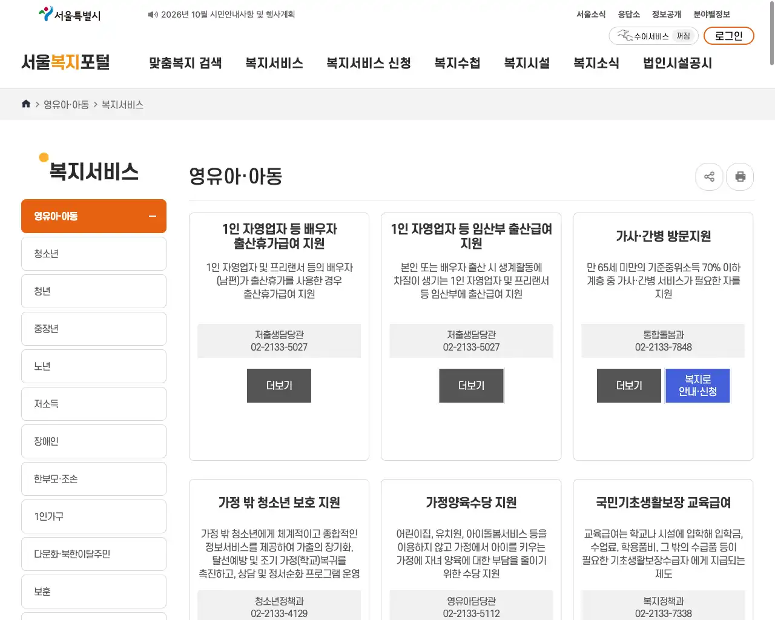The width and height of the screenshot is (775, 620).
Task: Click the 가정양육수당 지원 card title
Action: click(471, 503)
